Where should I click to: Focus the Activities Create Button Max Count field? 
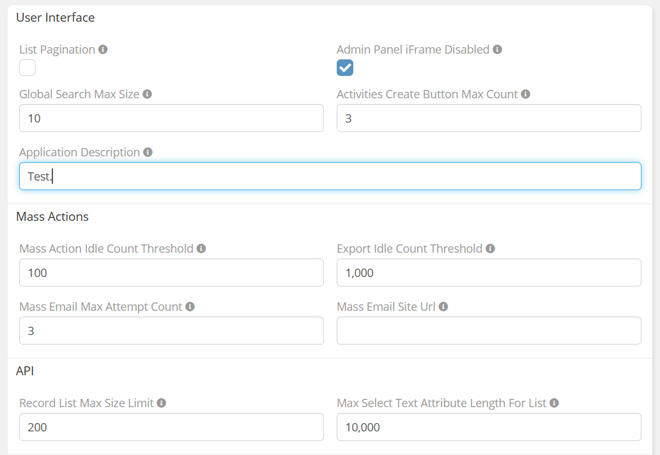click(489, 118)
